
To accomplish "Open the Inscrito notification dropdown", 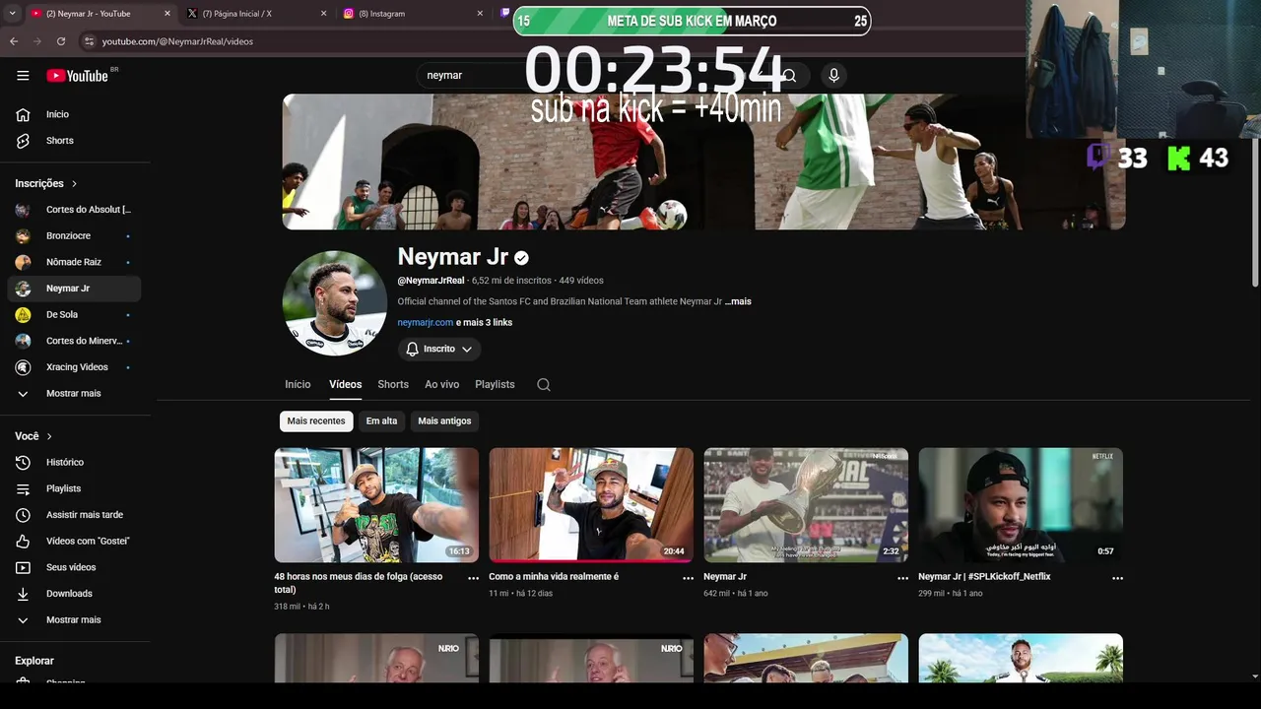I will [439, 349].
